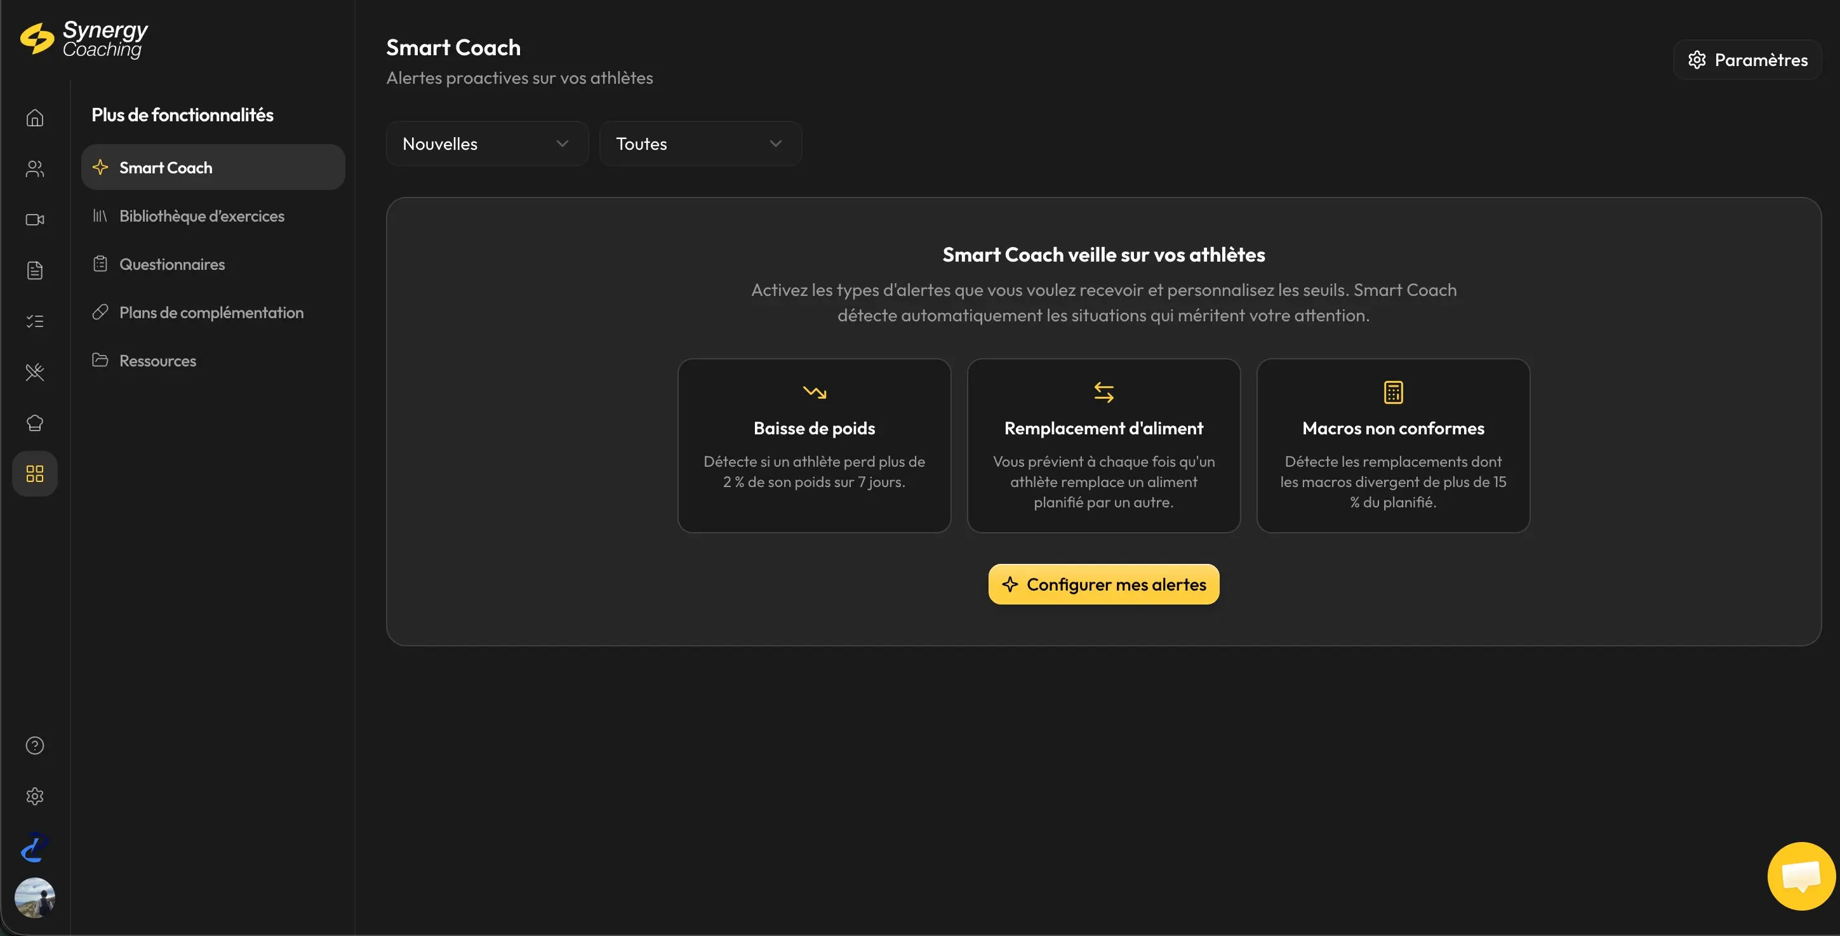The width and height of the screenshot is (1840, 936).
Task: Click the exercise library books icon
Action: coord(100,216)
